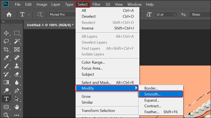Choose Inverse menu item
Image resolution: width=211 pixels, height=118 pixels.
[x=108, y=28]
